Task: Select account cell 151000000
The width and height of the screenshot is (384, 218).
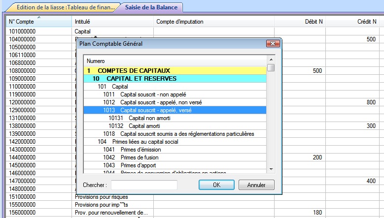Action: [x=38, y=197]
